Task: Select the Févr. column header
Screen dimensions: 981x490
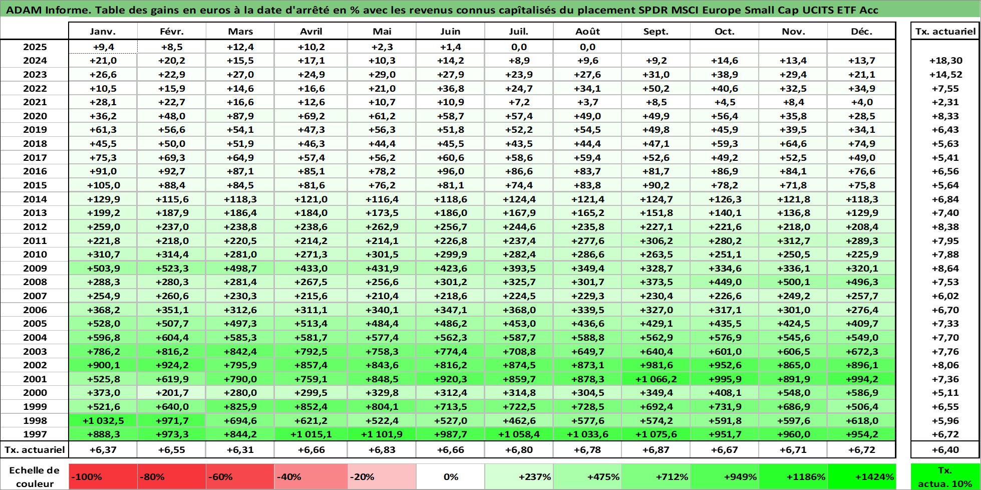Action: point(172,31)
